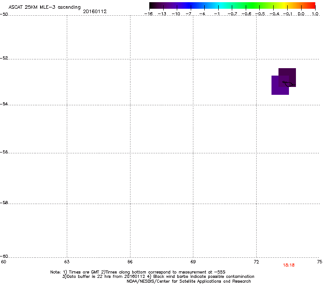Click the color bar label -16
Screen dimensions: 323x284
coord(148,14)
